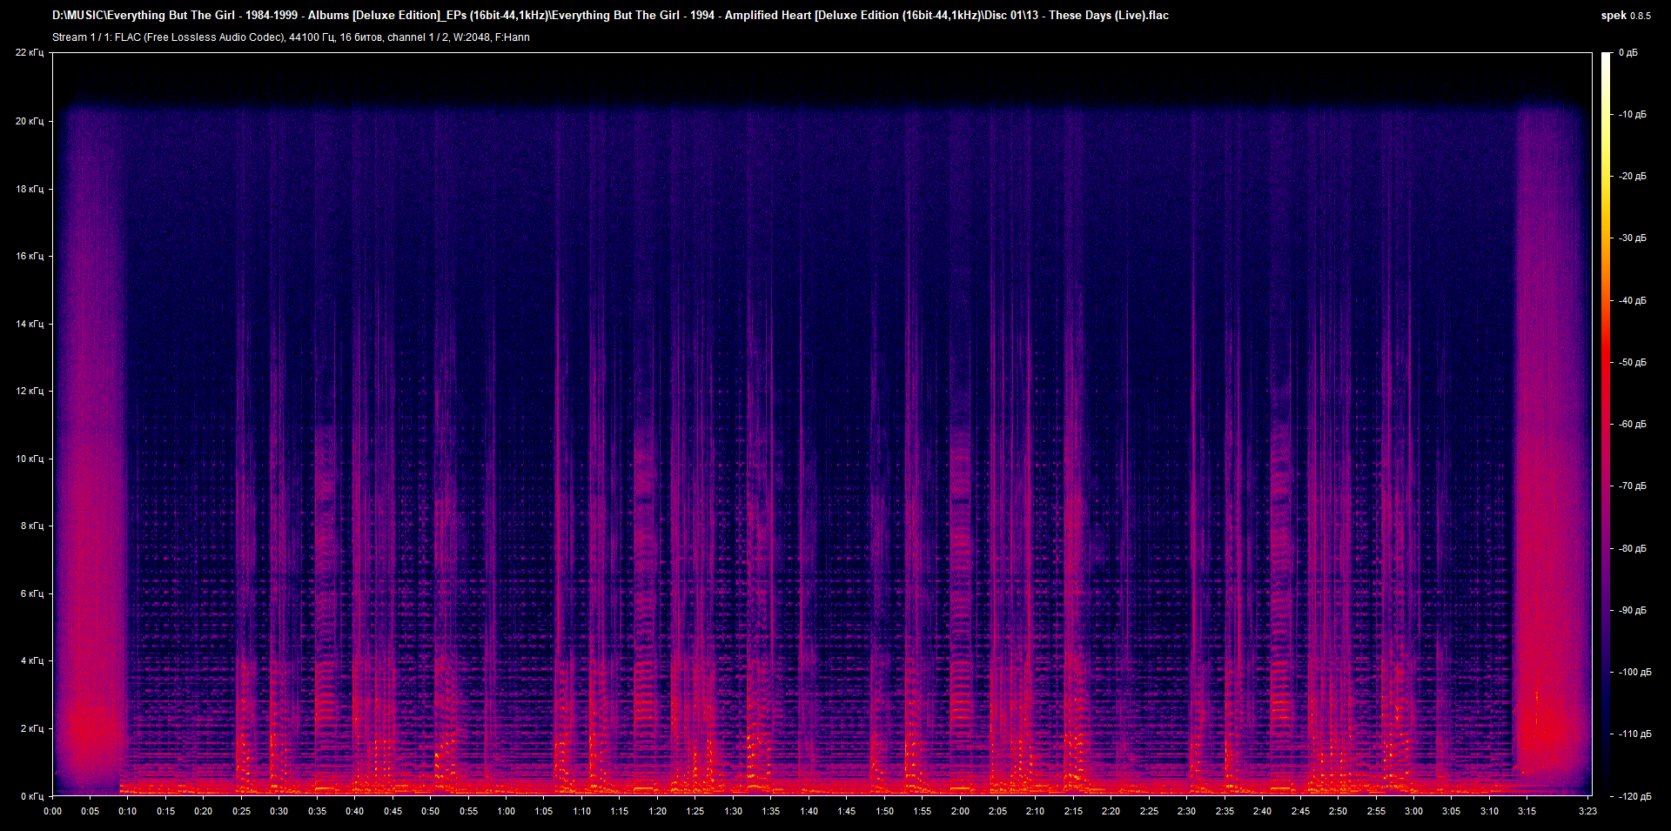Pick the 0:45 time axis label

point(393,811)
